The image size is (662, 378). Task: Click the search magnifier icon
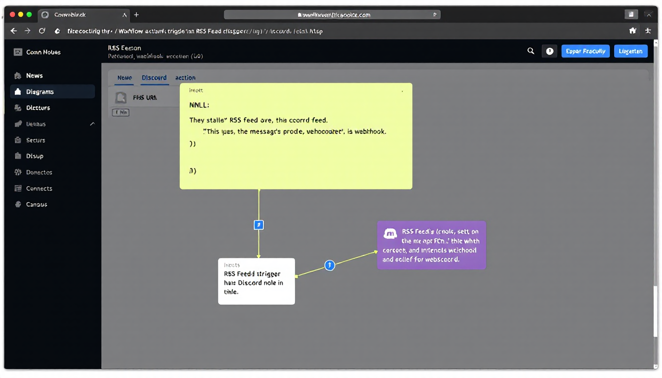coord(530,51)
